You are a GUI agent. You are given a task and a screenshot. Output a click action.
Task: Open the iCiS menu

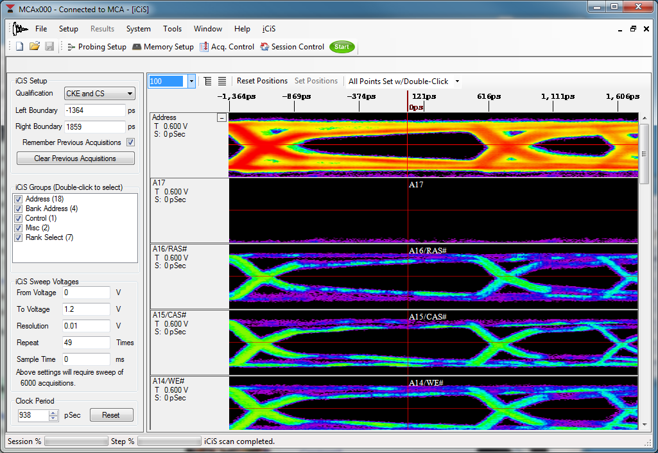[269, 29]
